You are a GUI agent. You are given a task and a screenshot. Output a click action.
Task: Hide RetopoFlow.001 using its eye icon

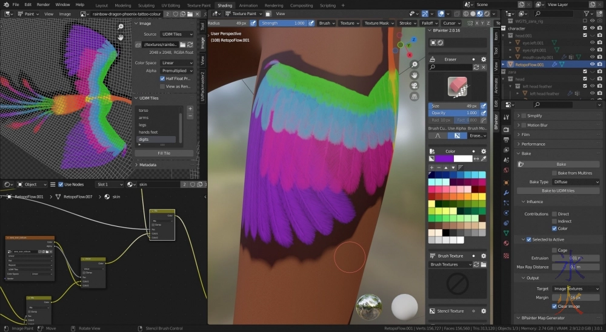point(592,64)
